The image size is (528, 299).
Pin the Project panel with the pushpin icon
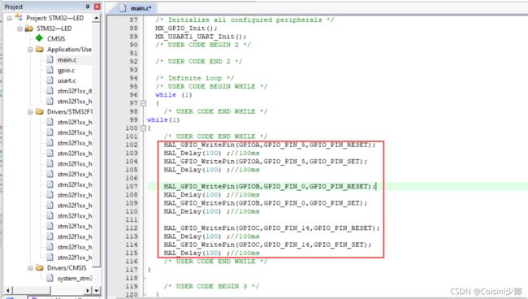tap(87, 6)
